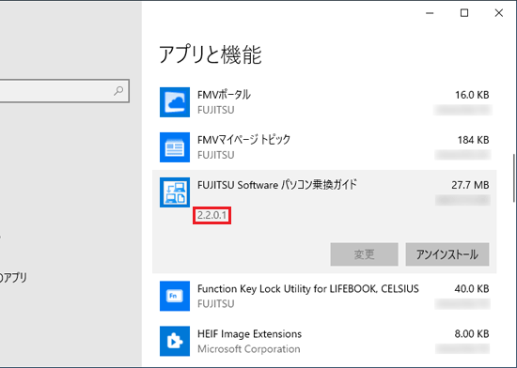
Task: Click the 16.0 KB size value
Action: point(472,95)
